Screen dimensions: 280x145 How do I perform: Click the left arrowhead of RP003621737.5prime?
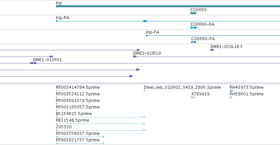coord(57,143)
